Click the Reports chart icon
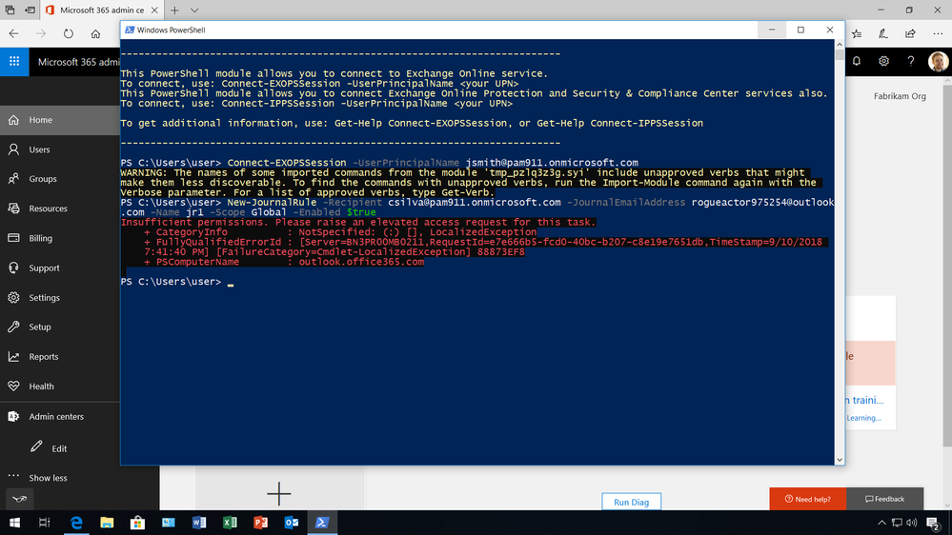The image size is (952, 535). [x=13, y=356]
